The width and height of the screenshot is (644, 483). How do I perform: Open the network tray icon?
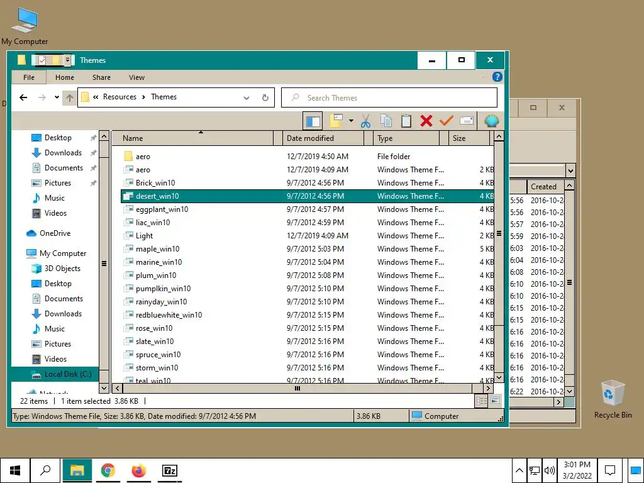point(535,470)
